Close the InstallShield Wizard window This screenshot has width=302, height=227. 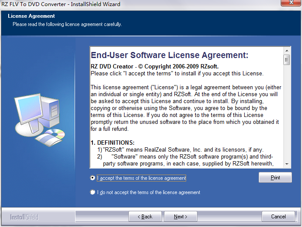[291, 3]
